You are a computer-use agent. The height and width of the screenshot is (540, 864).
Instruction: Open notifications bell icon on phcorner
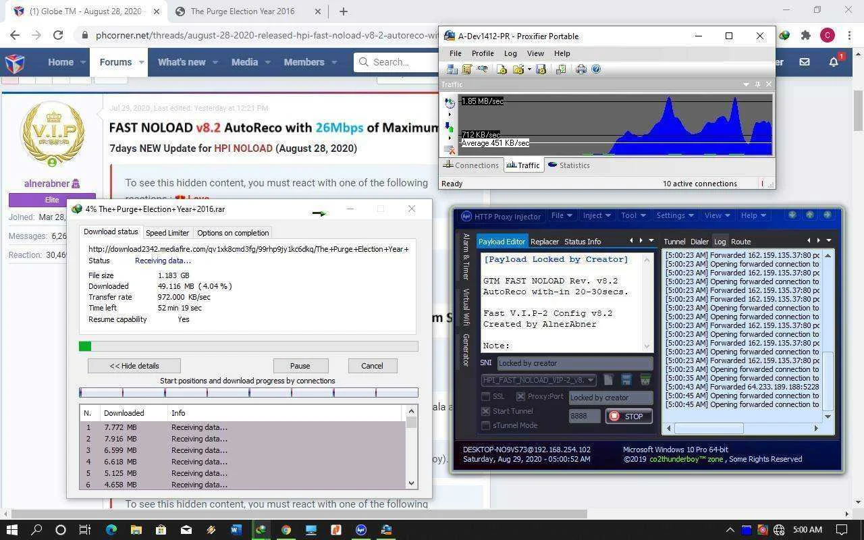[x=834, y=61]
